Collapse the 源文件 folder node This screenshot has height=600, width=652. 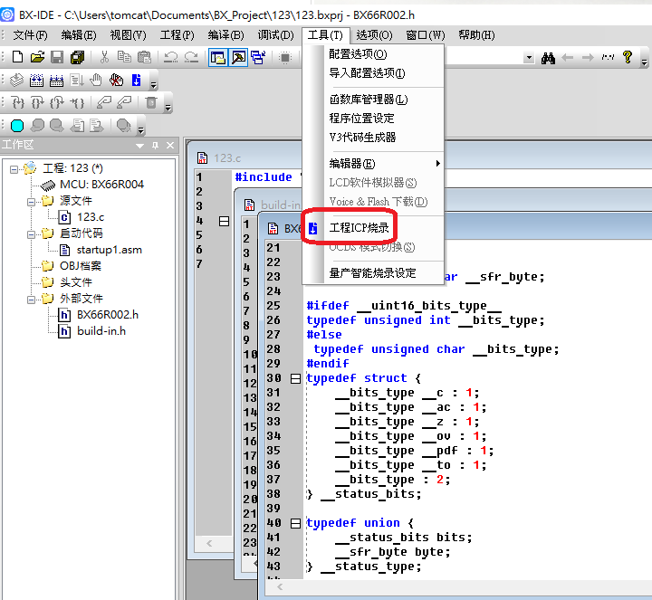(31, 202)
